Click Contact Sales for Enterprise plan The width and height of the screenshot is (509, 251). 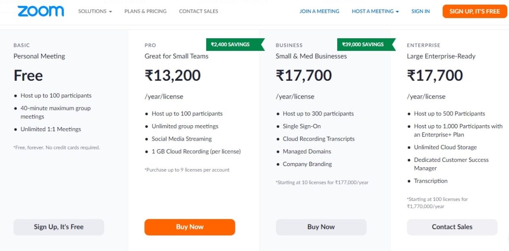point(452,227)
